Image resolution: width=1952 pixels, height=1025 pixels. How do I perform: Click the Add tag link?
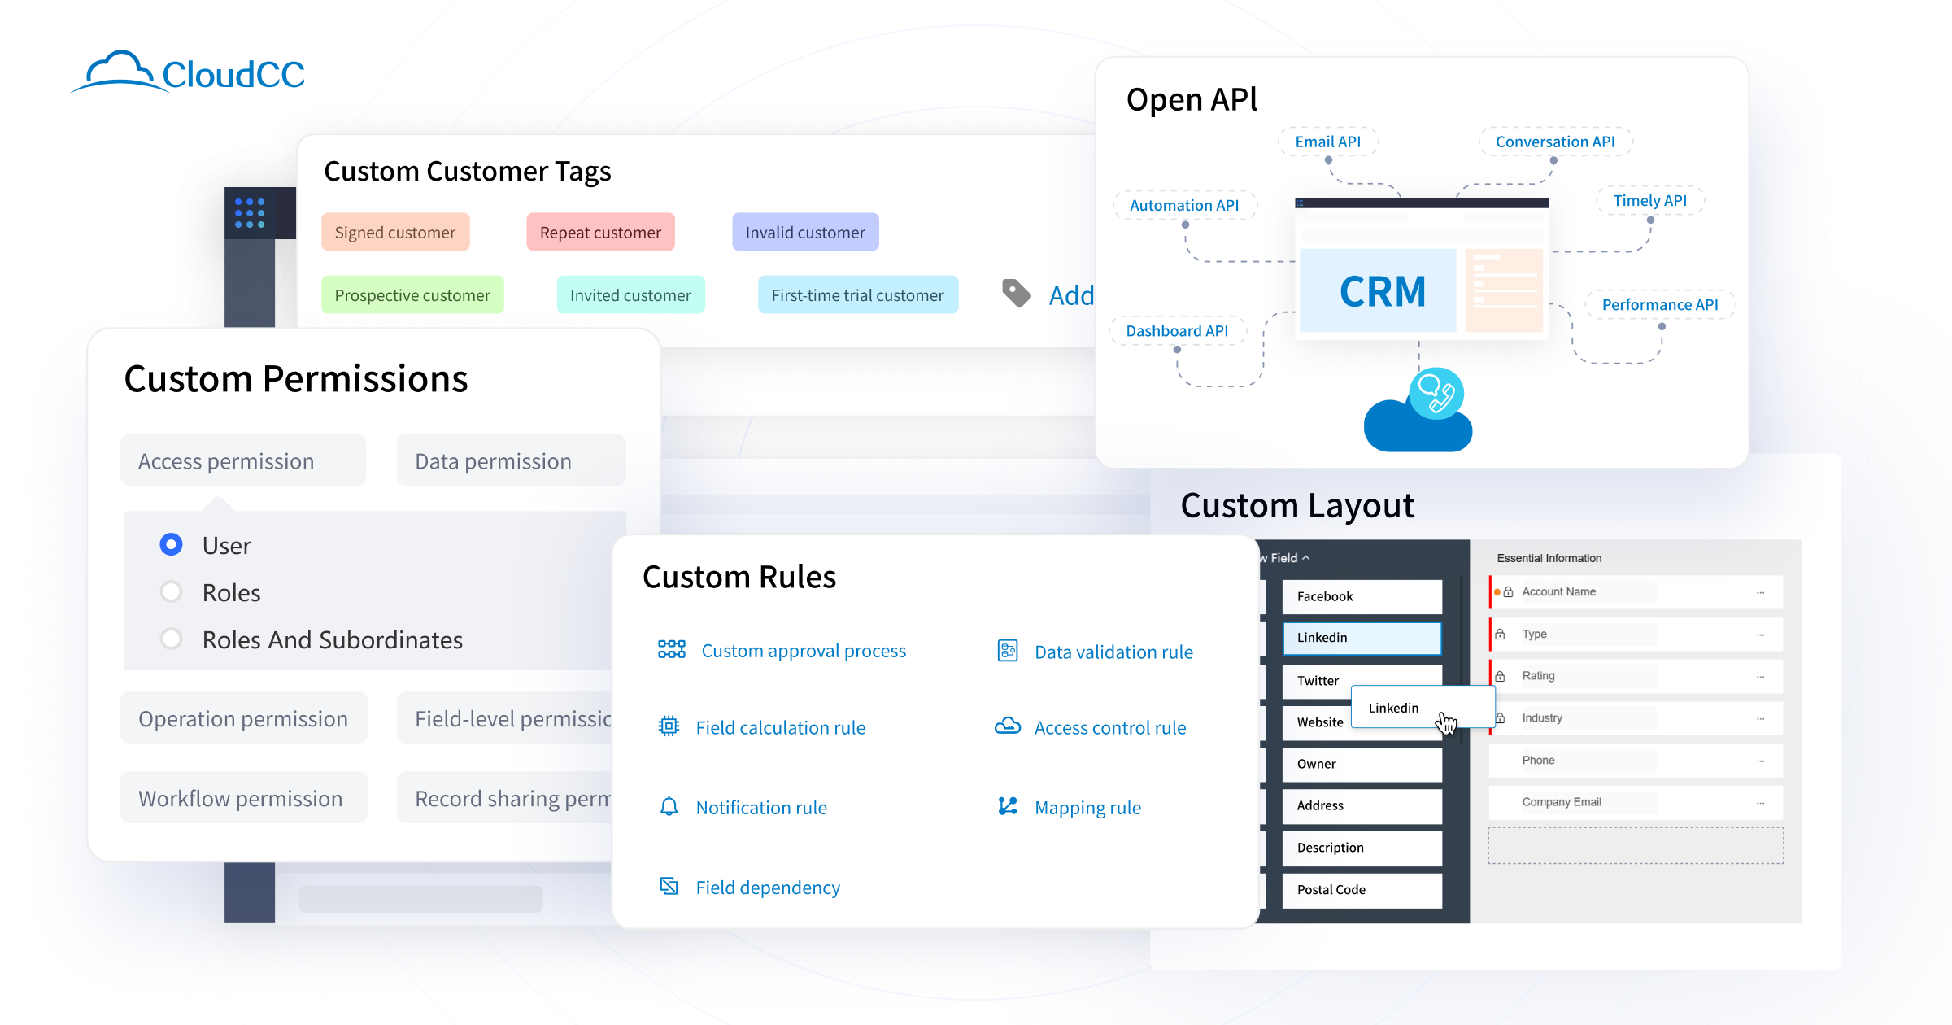(1071, 295)
